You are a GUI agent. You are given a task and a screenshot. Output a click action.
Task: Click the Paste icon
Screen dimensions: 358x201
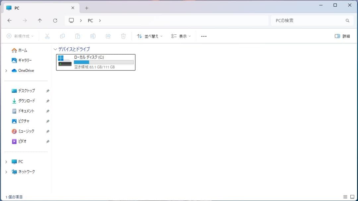78,36
